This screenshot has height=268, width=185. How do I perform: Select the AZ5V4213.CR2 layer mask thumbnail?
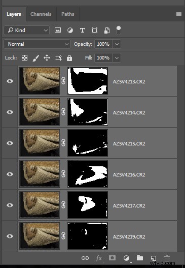pos(88,81)
